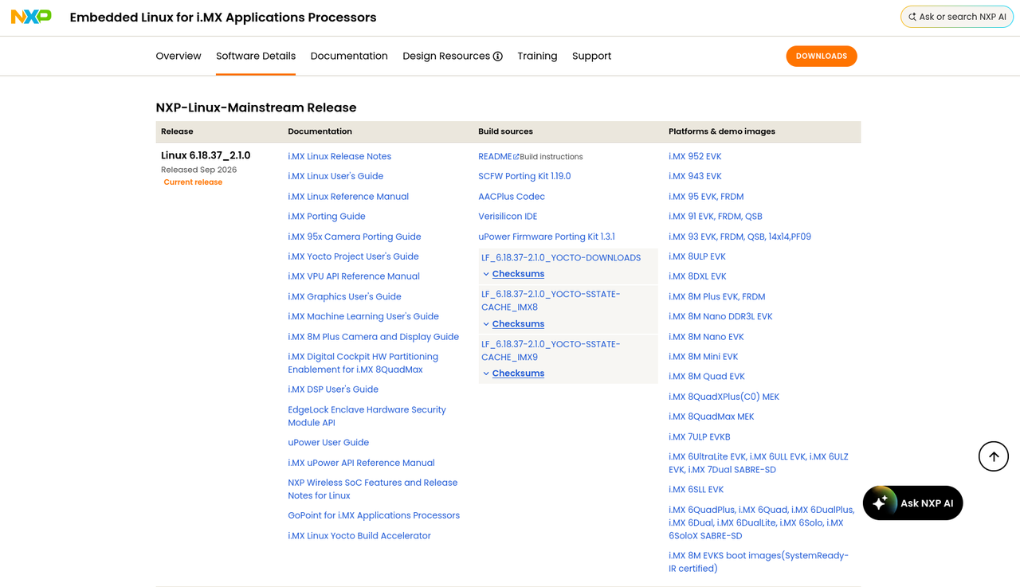This screenshot has width=1020, height=587.
Task: Open i.MX Linux Yocto Build Accelerator
Action: pos(359,536)
